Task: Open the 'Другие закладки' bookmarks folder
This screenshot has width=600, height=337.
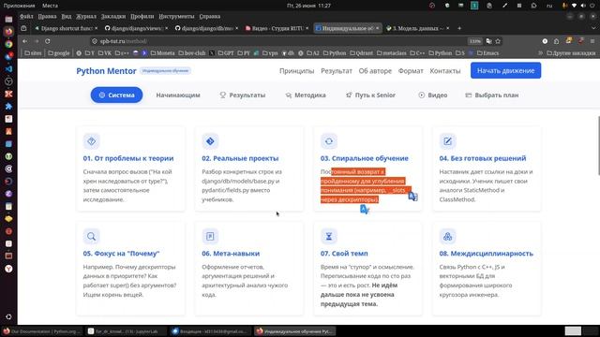Action: coord(571,53)
